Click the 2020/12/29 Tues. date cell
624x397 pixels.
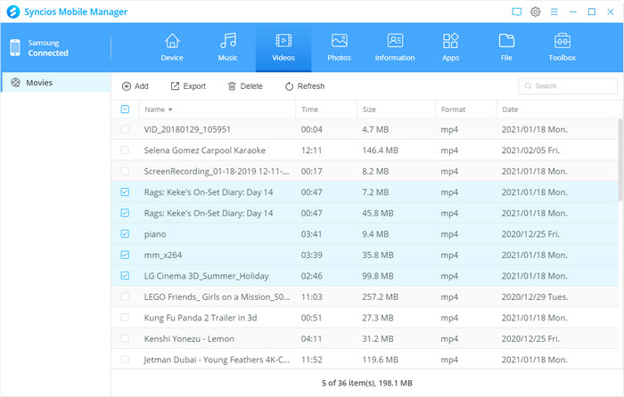pyautogui.click(x=535, y=296)
